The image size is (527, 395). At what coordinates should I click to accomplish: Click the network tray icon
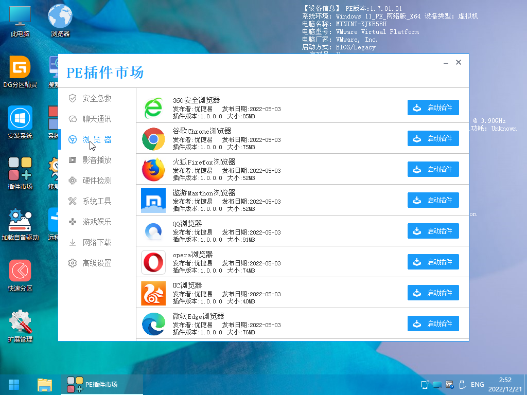coord(425,385)
